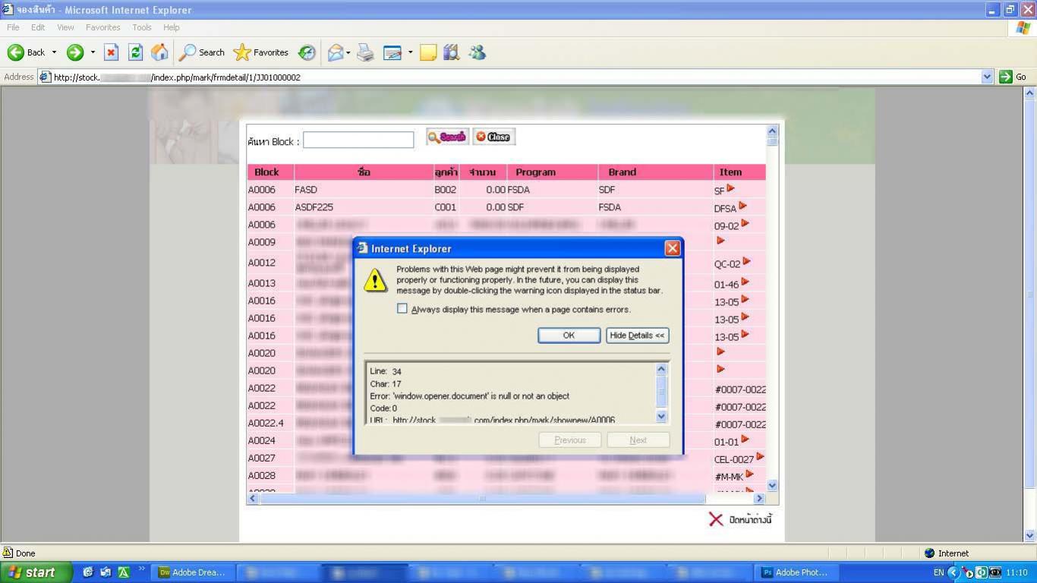1037x583 pixels.
Task: Click the Edit page toolbar icon
Action: 392,52
